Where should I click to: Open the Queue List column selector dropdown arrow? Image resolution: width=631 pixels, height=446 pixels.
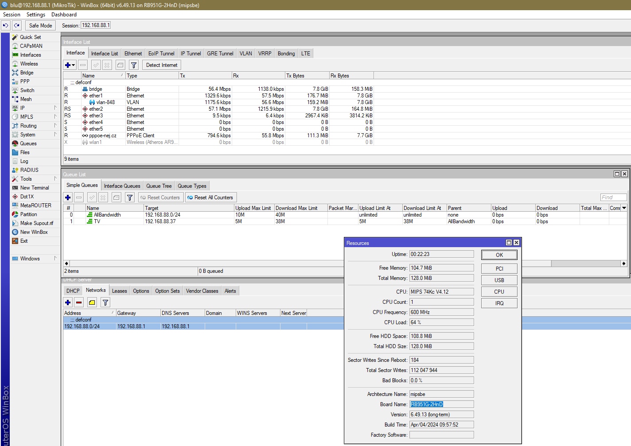pyautogui.click(x=624, y=208)
